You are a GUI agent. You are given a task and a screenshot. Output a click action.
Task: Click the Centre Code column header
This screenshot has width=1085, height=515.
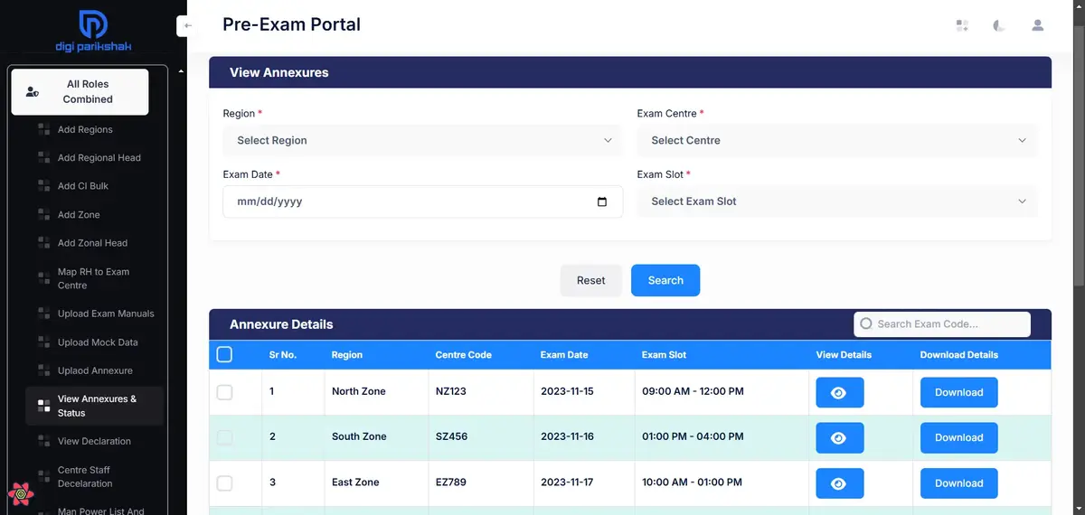[464, 355]
